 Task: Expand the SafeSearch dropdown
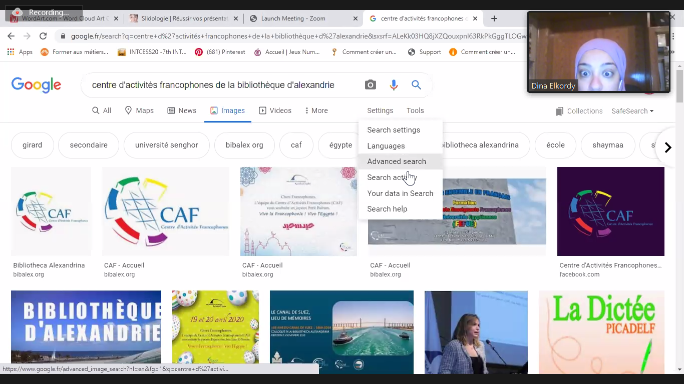632,111
